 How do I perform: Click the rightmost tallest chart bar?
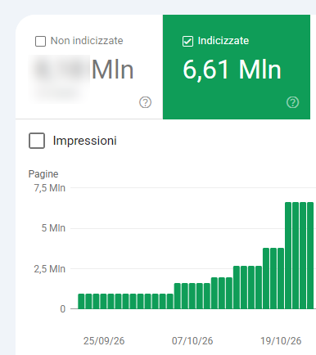pyautogui.click(x=310, y=255)
